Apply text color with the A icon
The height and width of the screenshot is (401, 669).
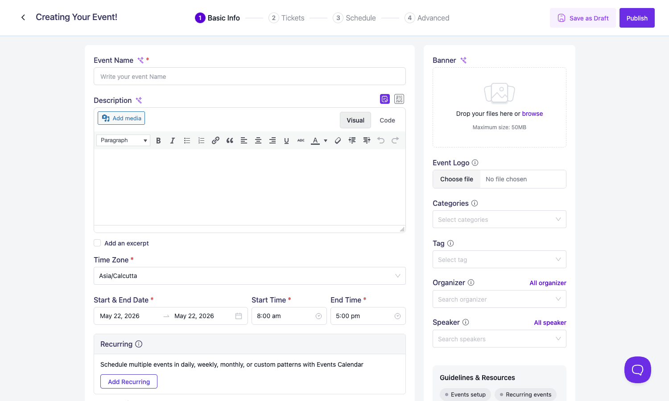[x=315, y=140]
